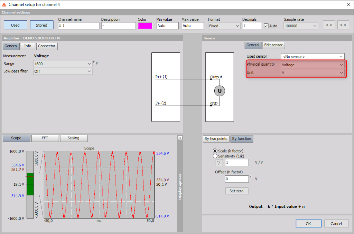The width and height of the screenshot is (354, 234).
Task: Click the -514,9 V minimum value label right of scope
Action: pyautogui.click(x=162, y=216)
